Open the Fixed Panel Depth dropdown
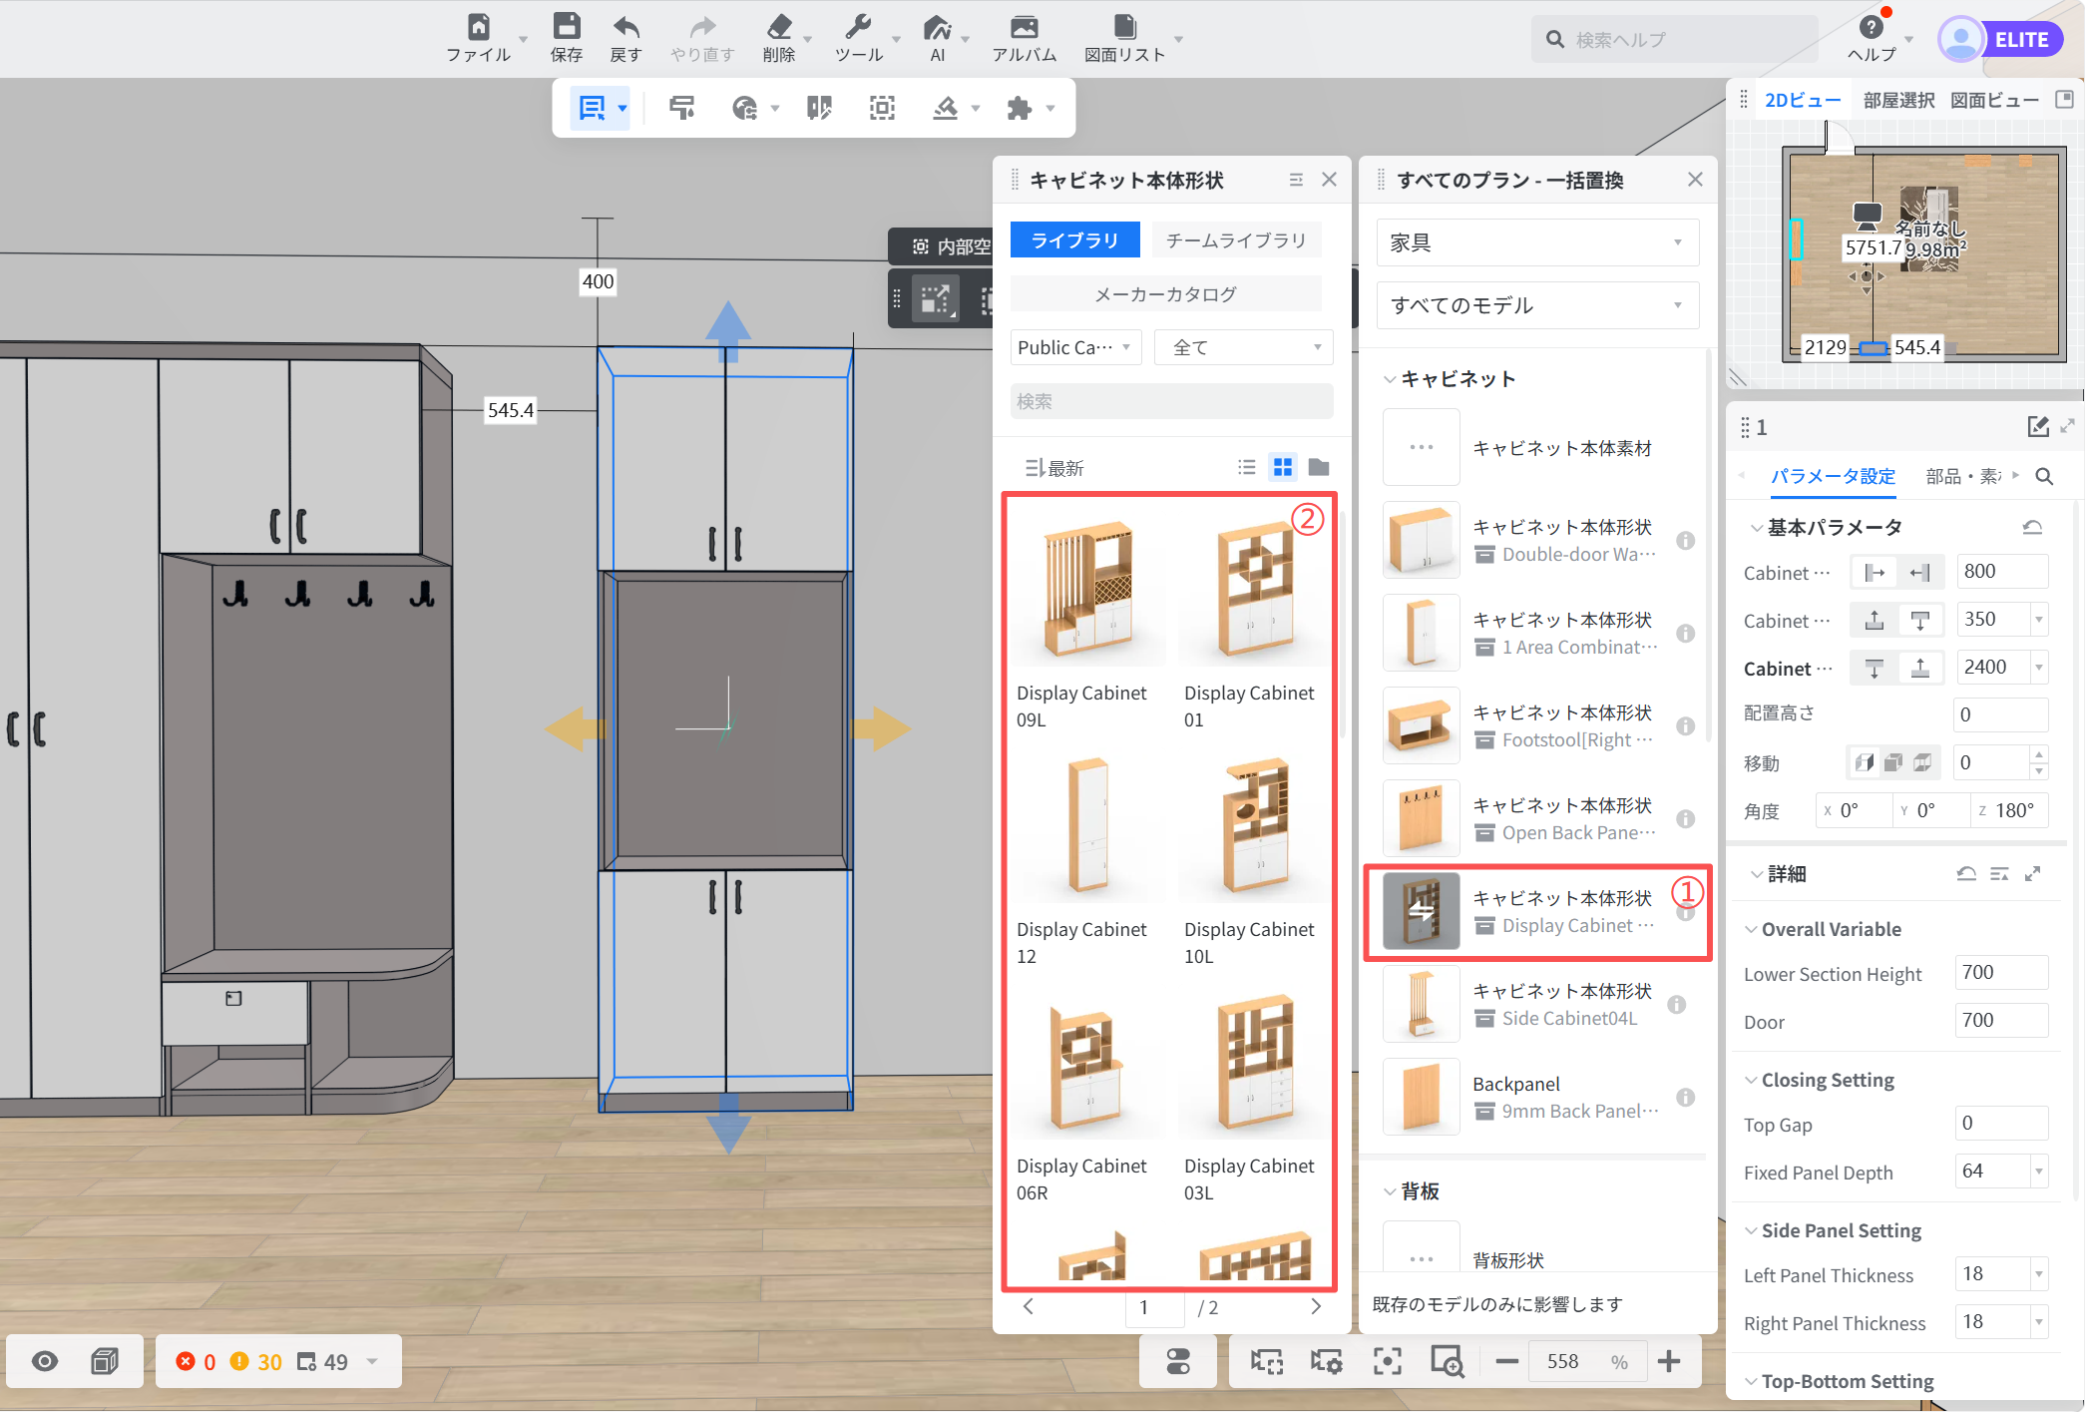The image size is (2085, 1412). point(2038,1171)
